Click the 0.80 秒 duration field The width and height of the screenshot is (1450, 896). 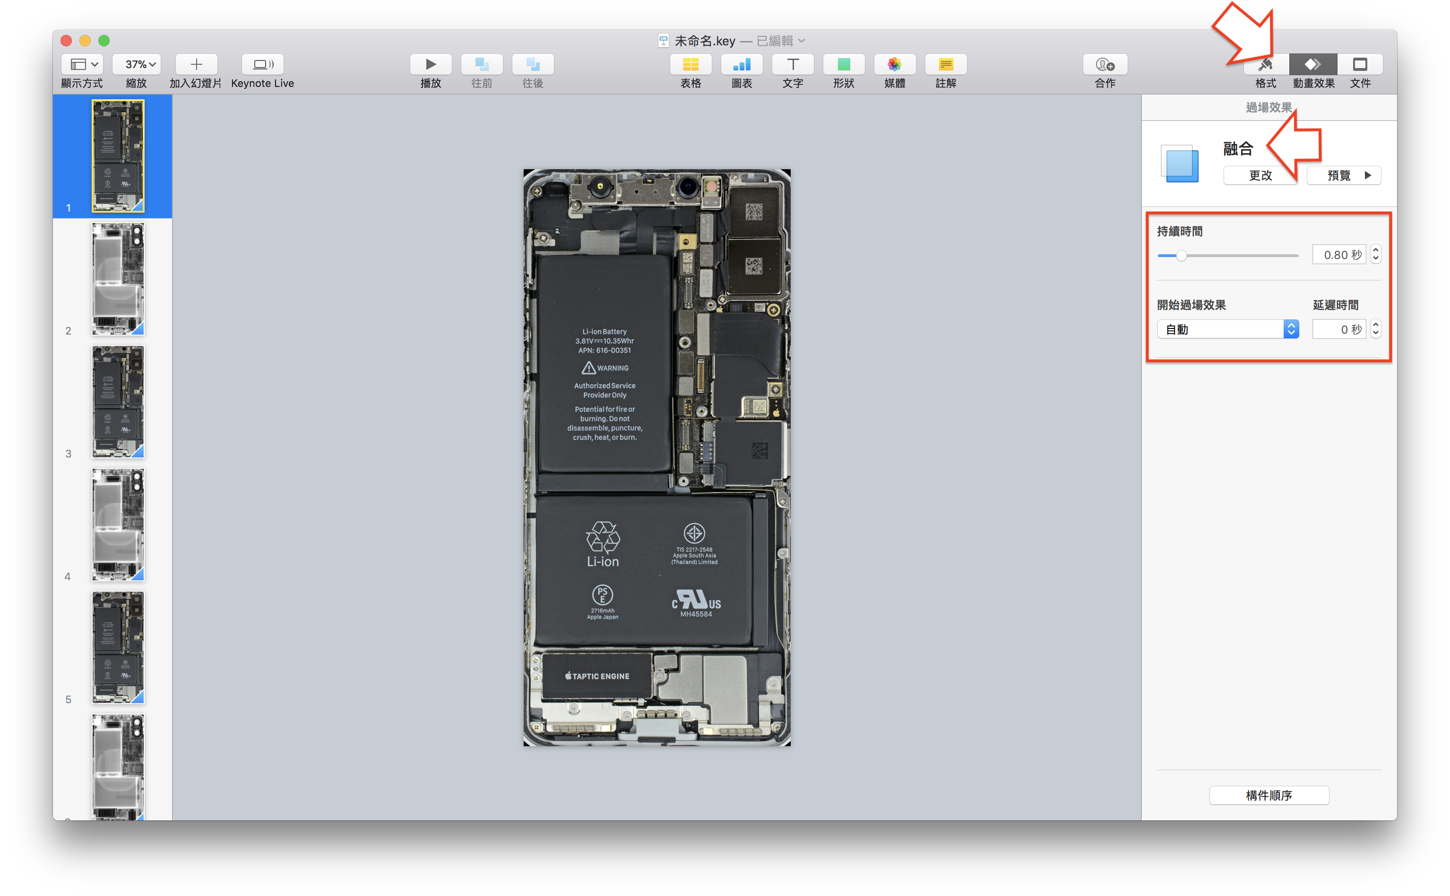tap(1339, 255)
